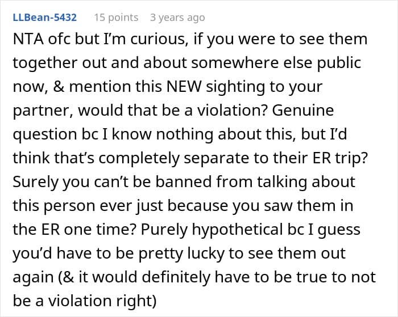398x317 pixels.
Task: Click the word Surely in comment
Action: [34, 183]
